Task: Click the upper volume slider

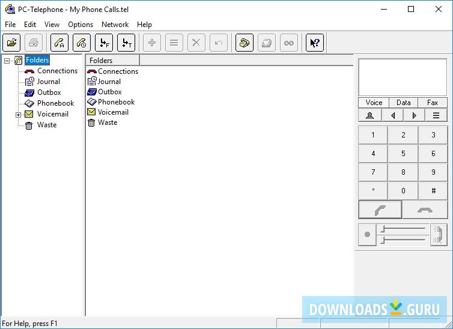Action: pyautogui.click(x=403, y=229)
